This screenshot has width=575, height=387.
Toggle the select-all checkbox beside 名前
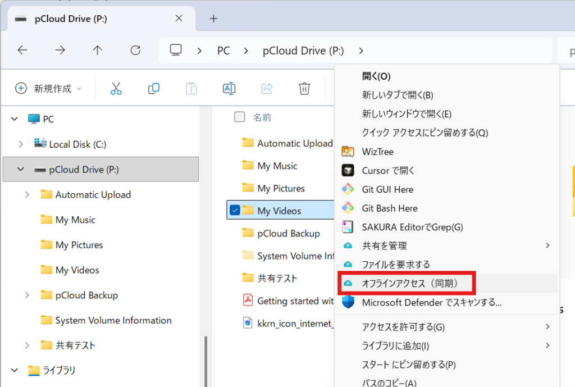(x=240, y=117)
